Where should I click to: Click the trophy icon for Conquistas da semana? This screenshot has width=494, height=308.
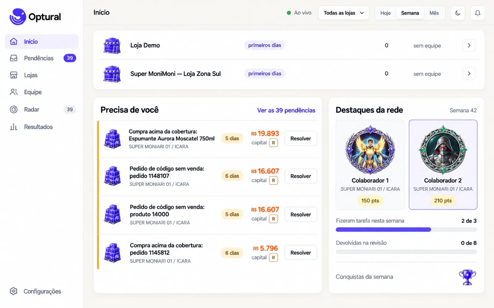467,277
